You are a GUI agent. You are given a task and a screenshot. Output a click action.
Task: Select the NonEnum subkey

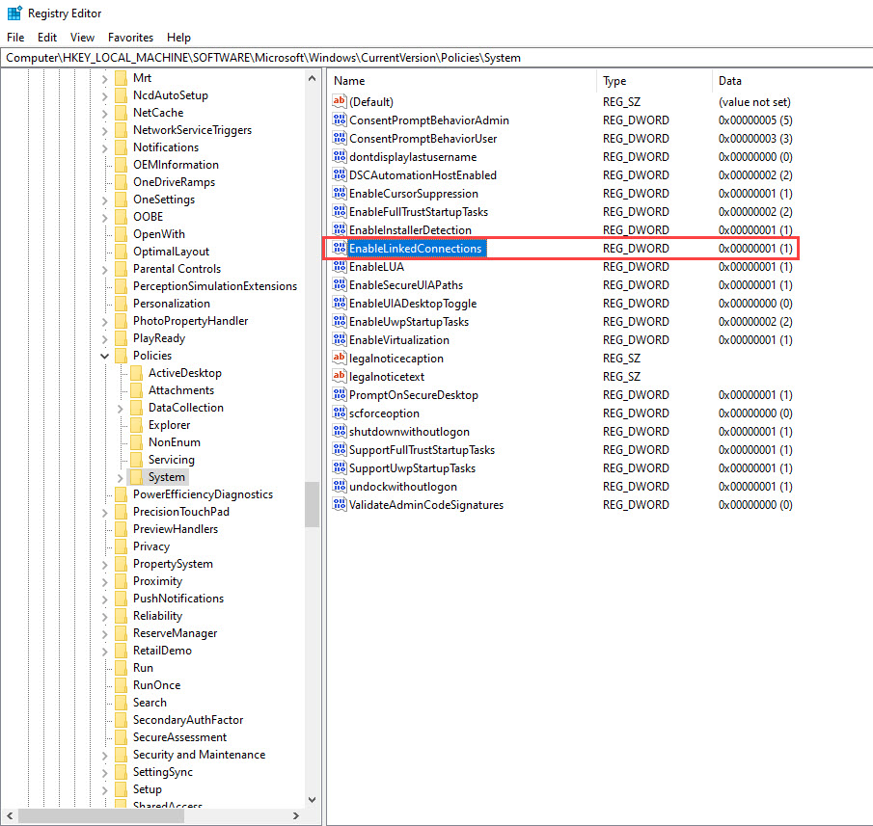[175, 442]
